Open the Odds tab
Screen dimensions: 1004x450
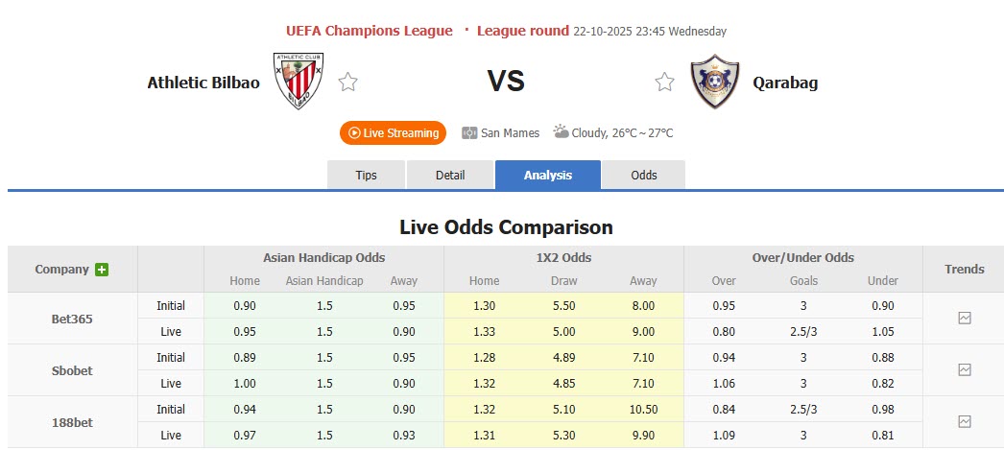644,175
